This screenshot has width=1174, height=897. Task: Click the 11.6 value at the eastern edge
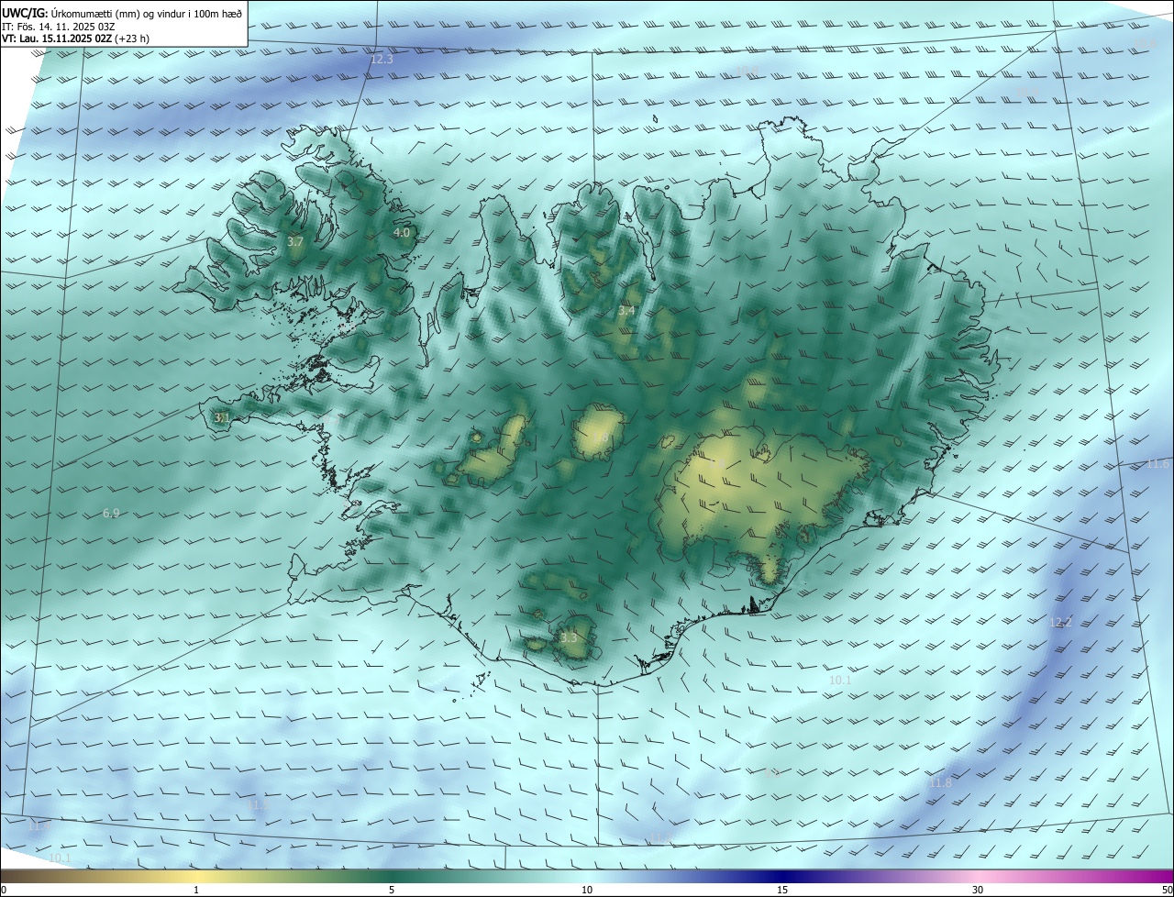(1158, 464)
